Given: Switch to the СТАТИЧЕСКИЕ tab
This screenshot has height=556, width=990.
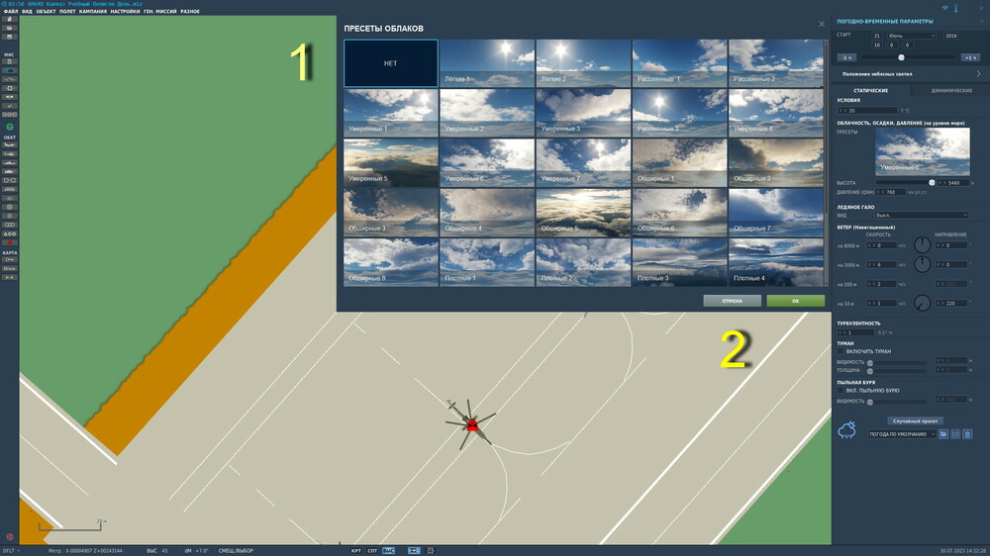Looking at the screenshot, I should point(870,90).
